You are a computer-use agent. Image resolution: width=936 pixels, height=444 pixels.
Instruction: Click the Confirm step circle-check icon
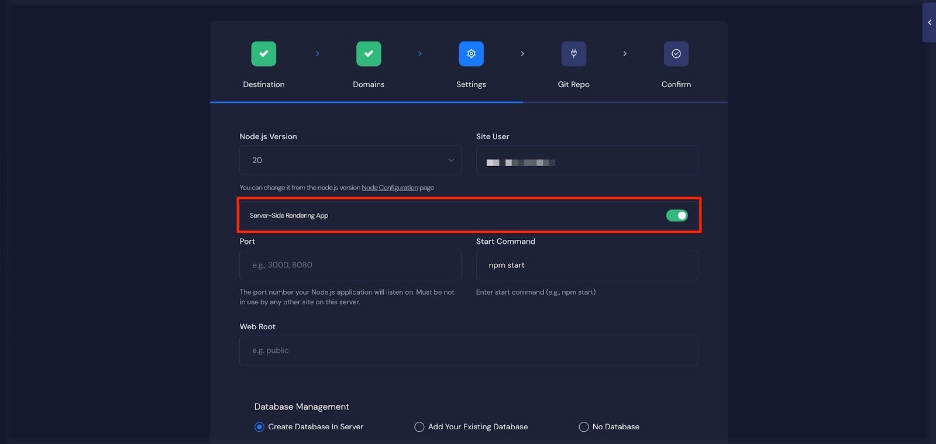point(676,54)
